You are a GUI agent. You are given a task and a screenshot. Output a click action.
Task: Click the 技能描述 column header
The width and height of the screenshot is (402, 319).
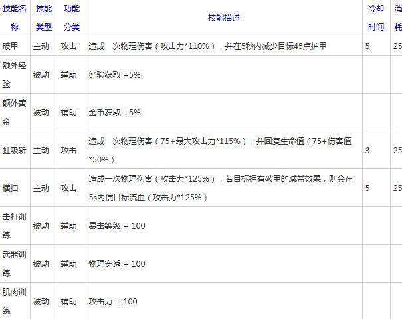(223, 18)
